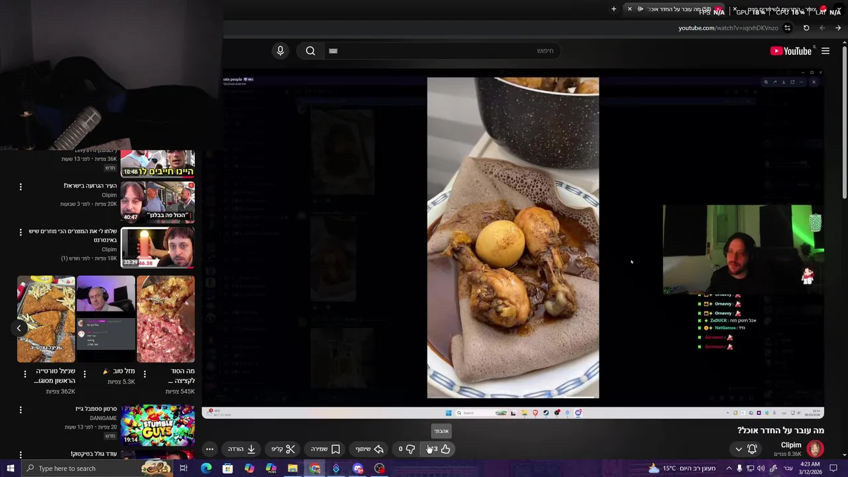Image resolution: width=848 pixels, height=477 pixels.
Task: Open the 'מה הסוד לקציצה' Short thumbnail
Action: tap(166, 319)
